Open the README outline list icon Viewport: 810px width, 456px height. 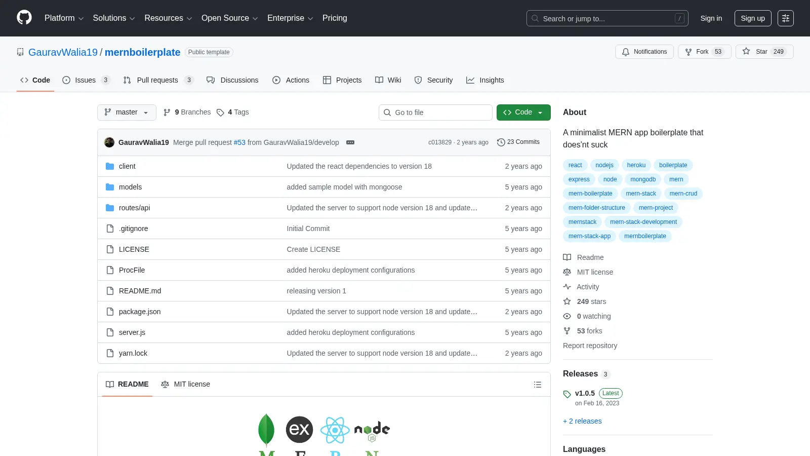point(538,385)
